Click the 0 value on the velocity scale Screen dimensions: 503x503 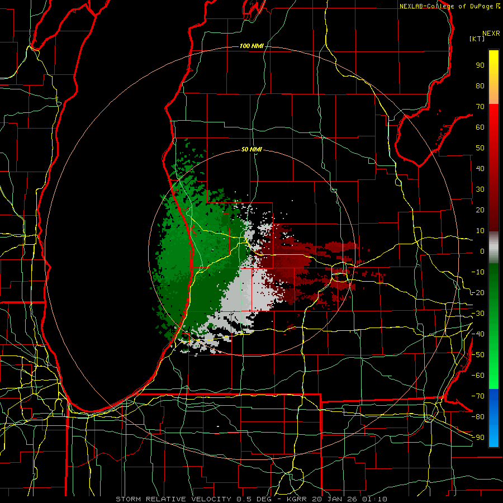tap(482, 251)
